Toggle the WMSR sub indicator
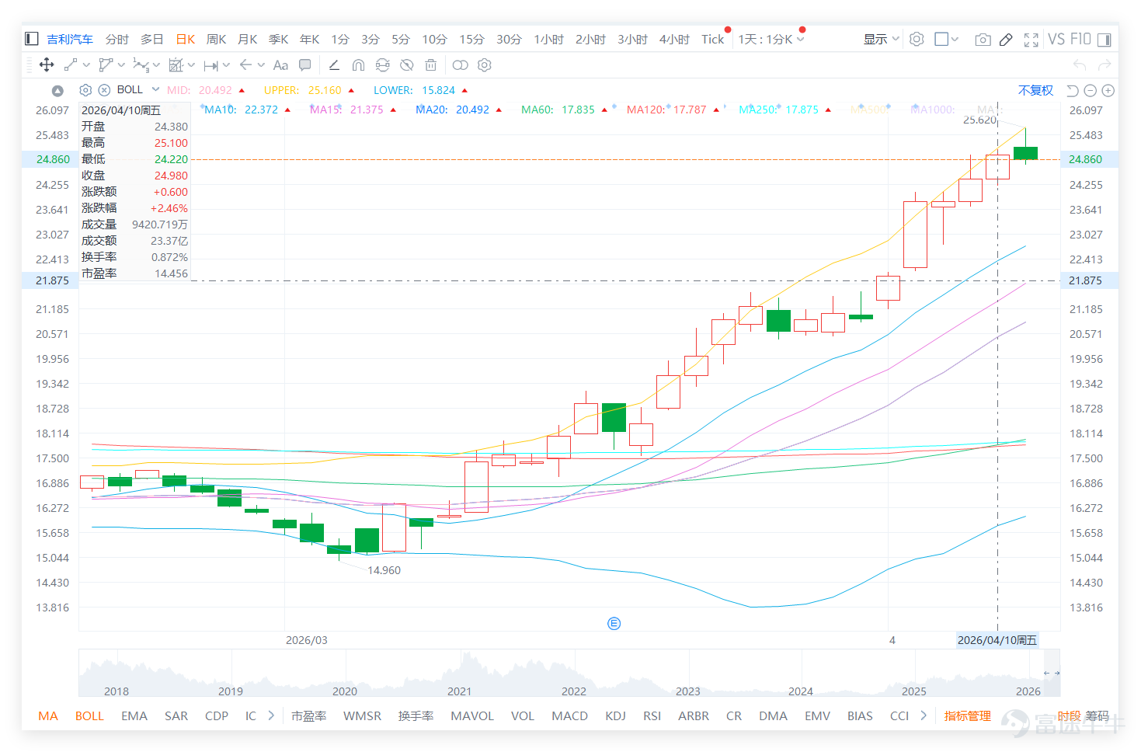Screen dimensions: 1141x752 [x=363, y=715]
